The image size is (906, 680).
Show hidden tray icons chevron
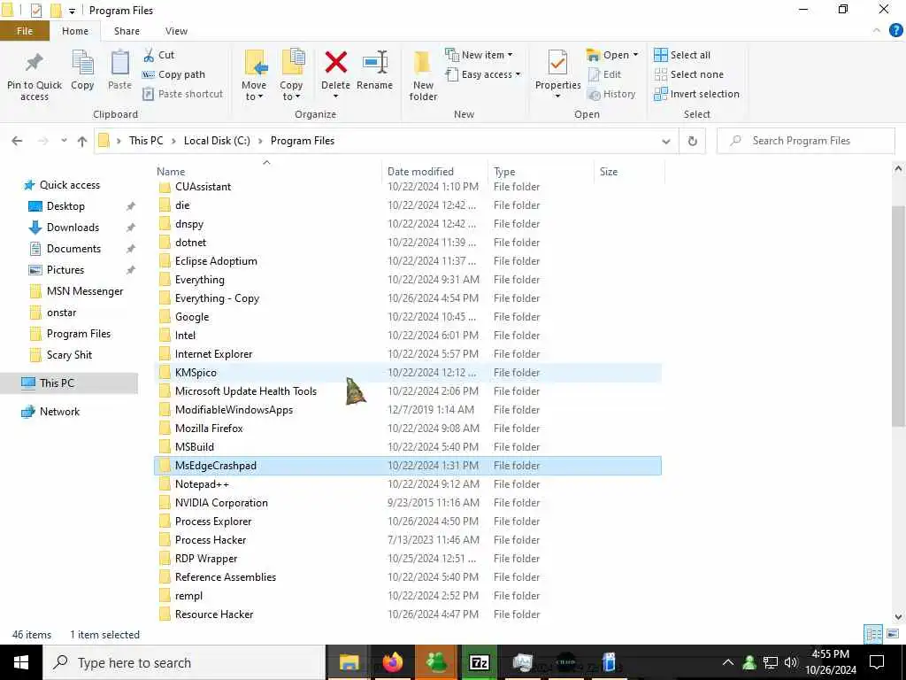pyautogui.click(x=728, y=662)
